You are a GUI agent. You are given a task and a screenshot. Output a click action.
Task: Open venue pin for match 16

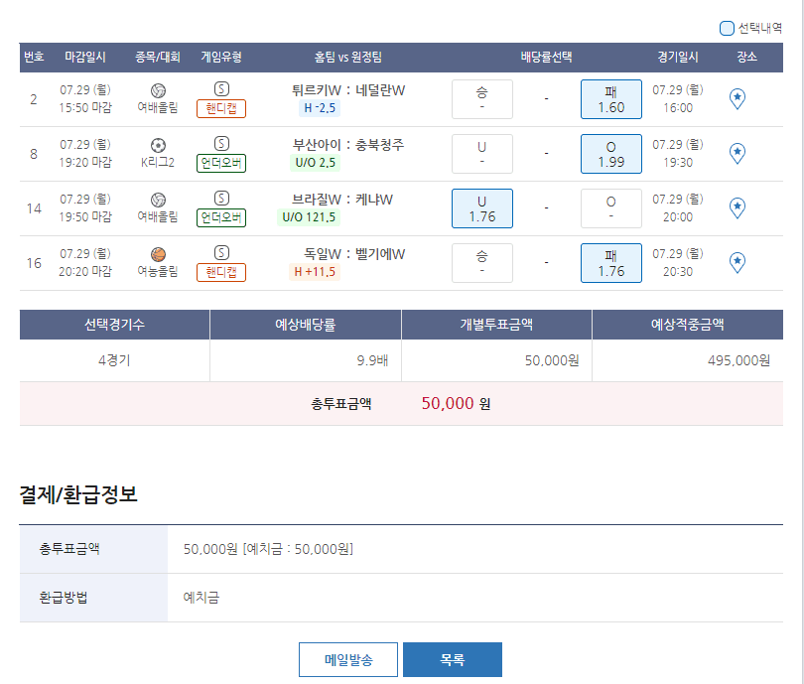click(737, 263)
